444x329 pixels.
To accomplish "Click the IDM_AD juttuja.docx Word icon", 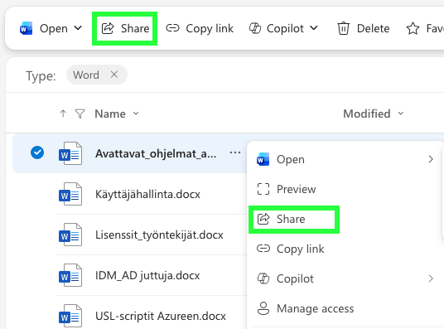I will (x=70, y=275).
